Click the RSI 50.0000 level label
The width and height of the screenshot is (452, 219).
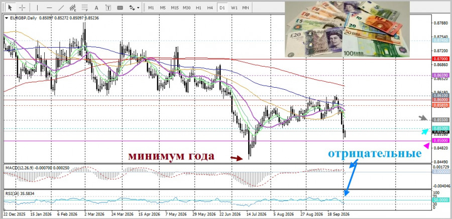(441, 200)
